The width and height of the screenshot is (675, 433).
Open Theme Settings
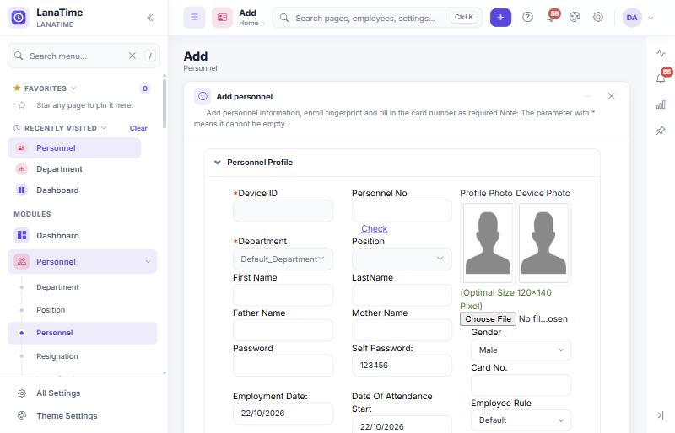click(67, 416)
